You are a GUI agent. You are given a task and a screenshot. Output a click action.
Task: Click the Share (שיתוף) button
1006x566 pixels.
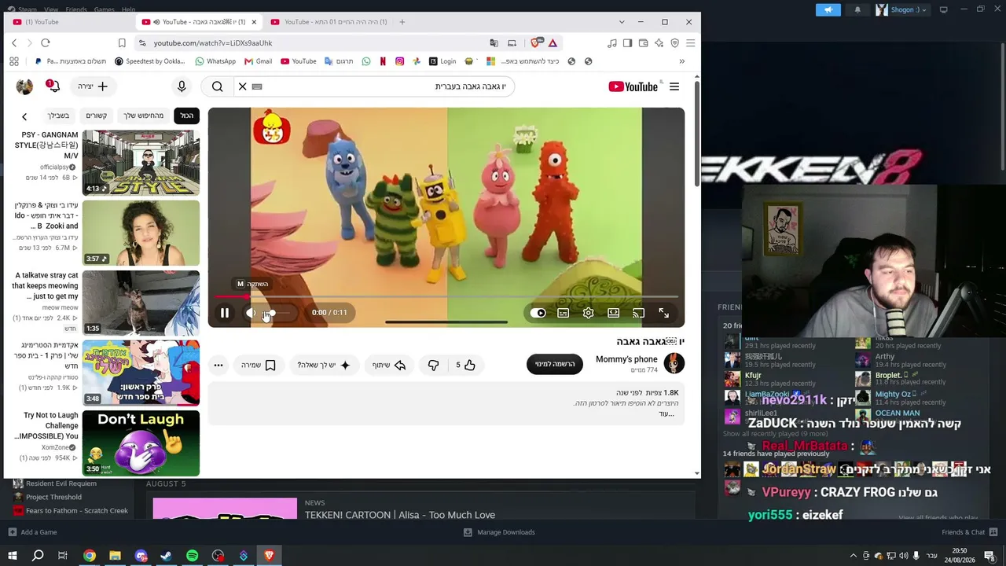pos(390,365)
